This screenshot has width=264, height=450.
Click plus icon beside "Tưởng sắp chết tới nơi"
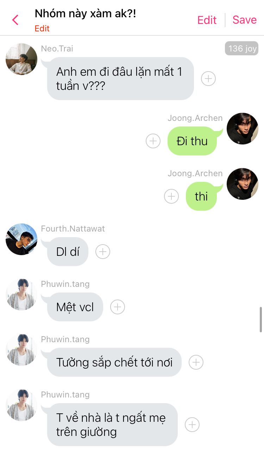[196, 362]
